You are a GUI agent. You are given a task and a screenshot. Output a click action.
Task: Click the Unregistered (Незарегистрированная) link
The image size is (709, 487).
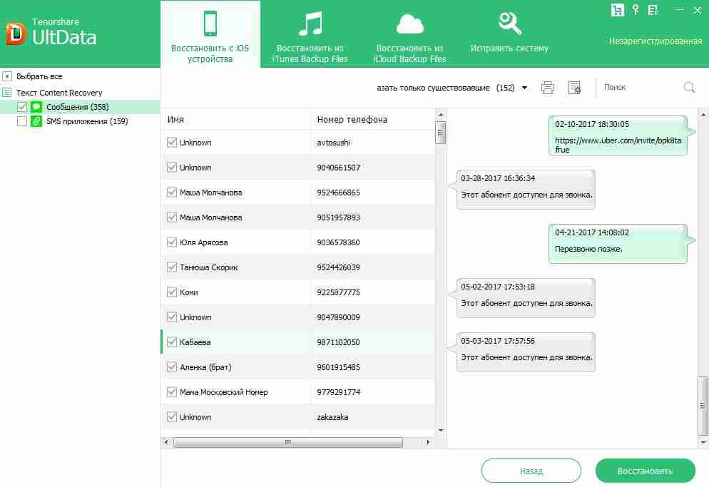[x=656, y=41]
